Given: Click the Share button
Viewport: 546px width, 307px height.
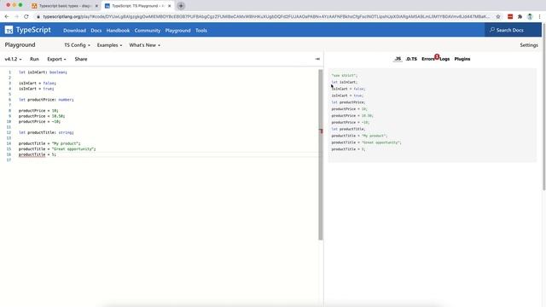Looking at the screenshot, I should (81, 59).
